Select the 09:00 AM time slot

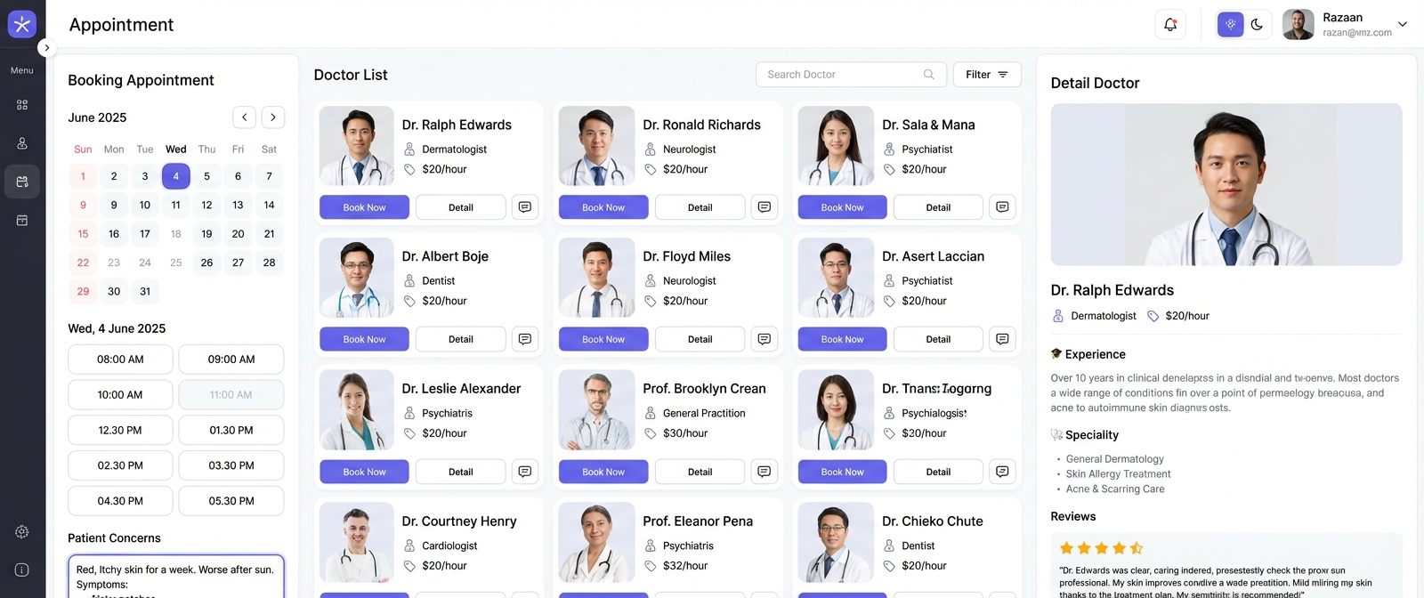231,360
